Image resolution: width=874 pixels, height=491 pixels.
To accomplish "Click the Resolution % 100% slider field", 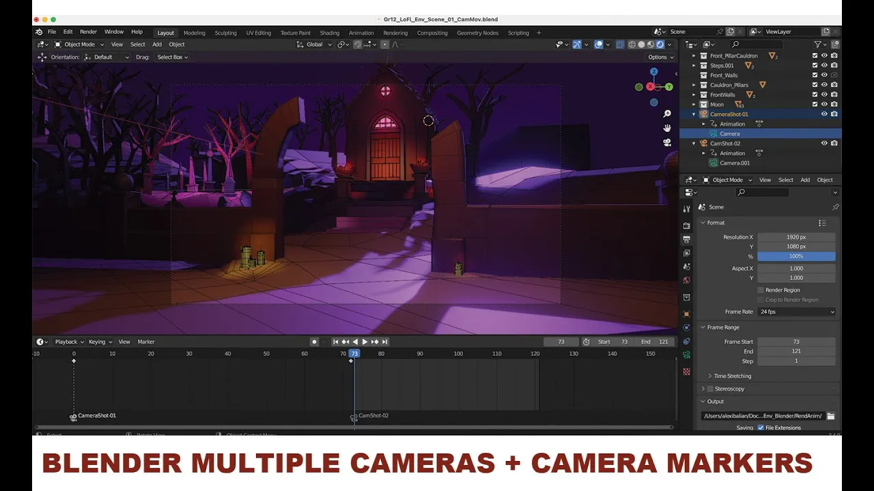I will pyautogui.click(x=796, y=256).
